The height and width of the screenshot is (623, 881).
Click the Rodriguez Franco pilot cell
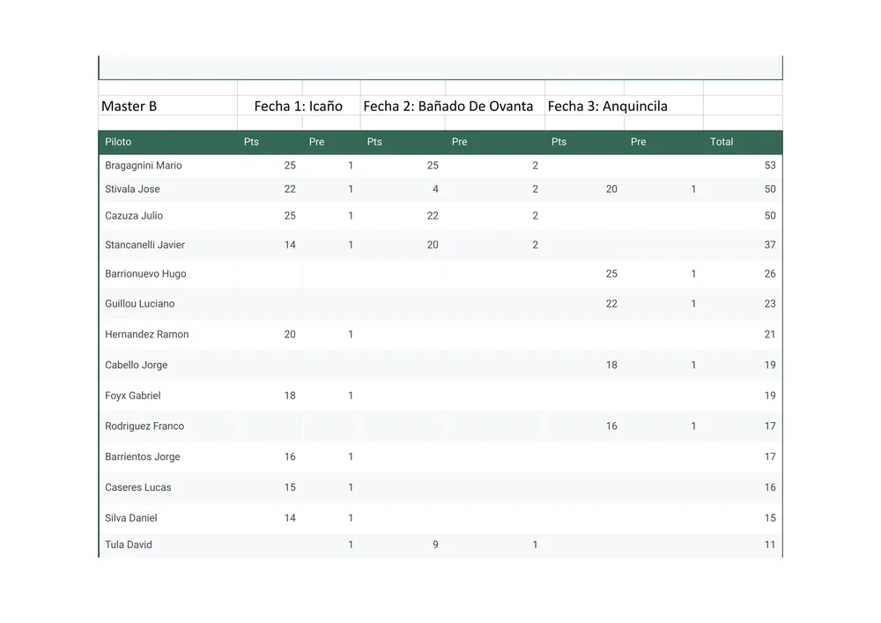144,426
